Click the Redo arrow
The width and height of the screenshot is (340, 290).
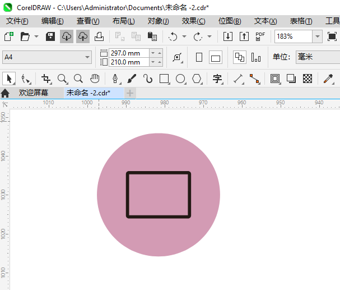[198, 36]
